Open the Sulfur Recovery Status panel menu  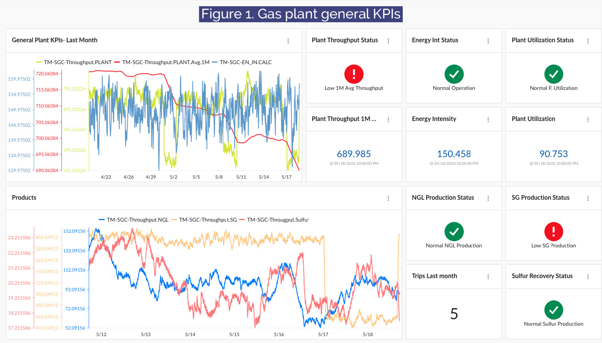pyautogui.click(x=588, y=277)
